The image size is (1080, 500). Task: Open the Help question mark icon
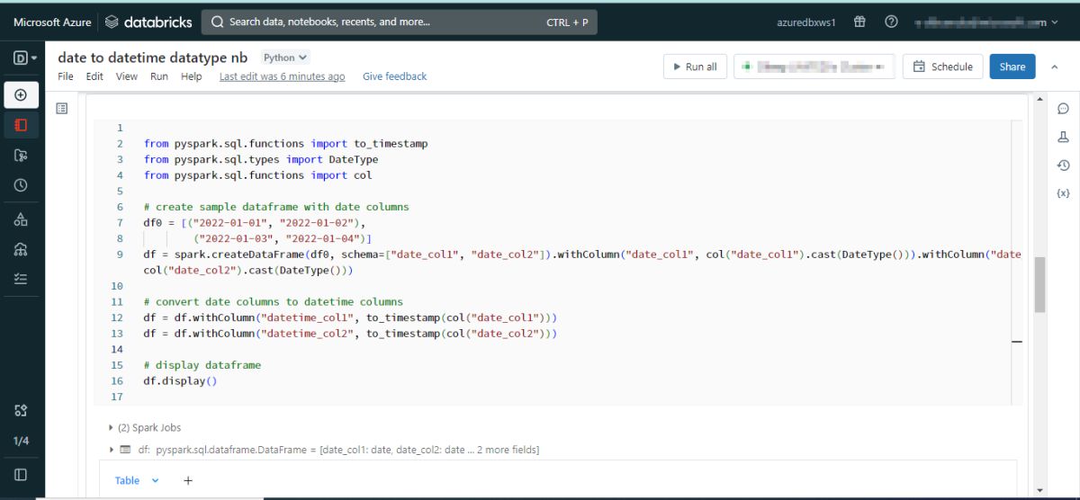pyautogui.click(x=891, y=22)
